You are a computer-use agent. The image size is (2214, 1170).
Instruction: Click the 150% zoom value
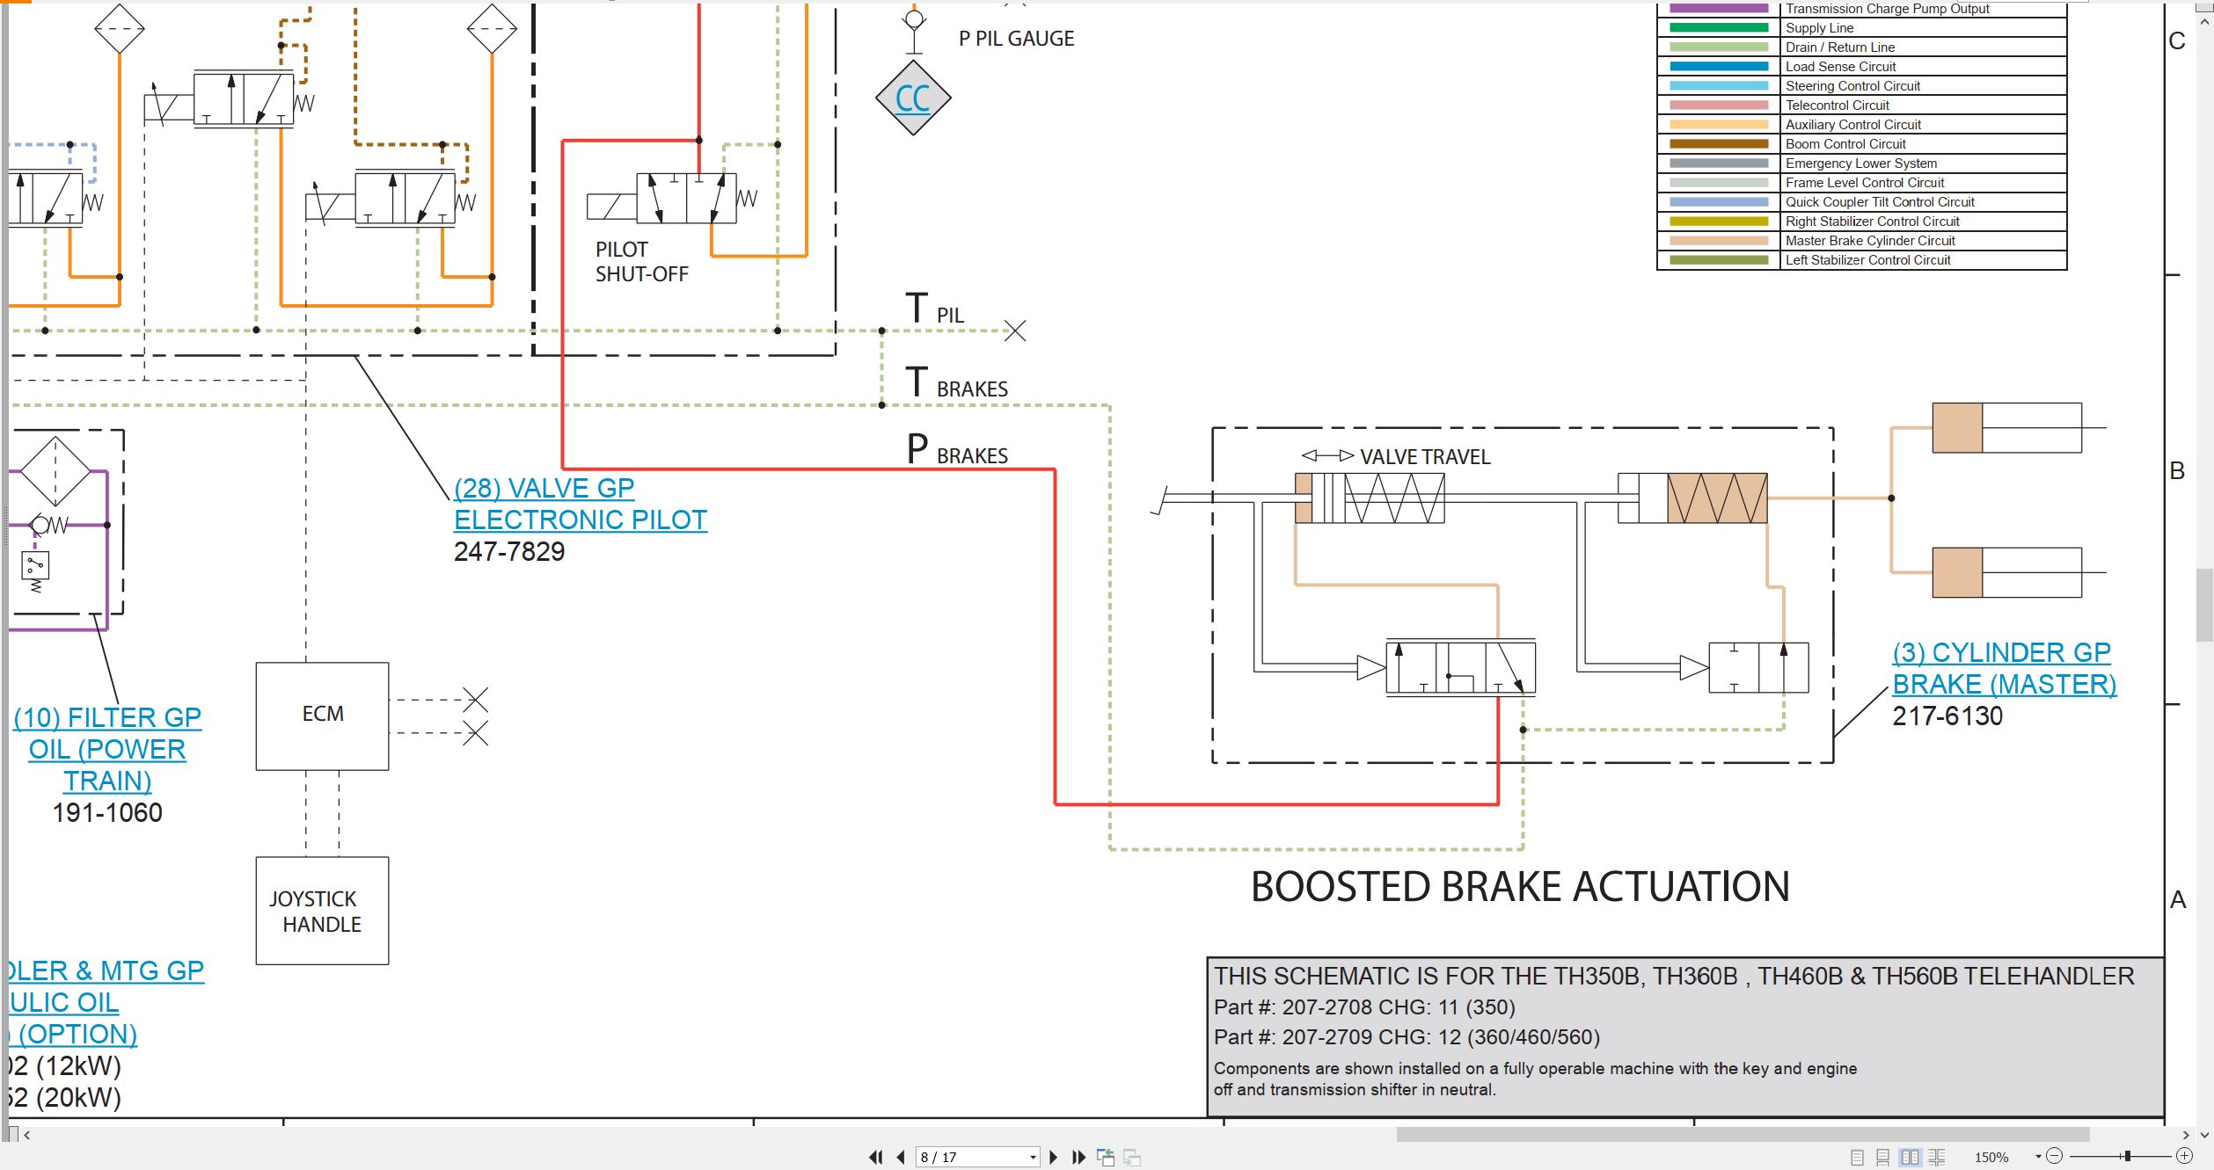click(x=1991, y=1157)
